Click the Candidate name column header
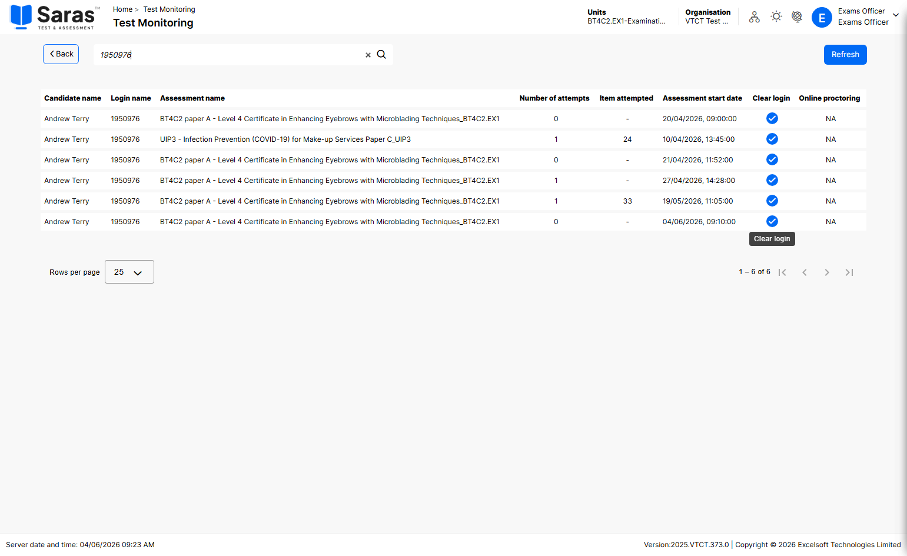907x556 pixels. [x=72, y=98]
